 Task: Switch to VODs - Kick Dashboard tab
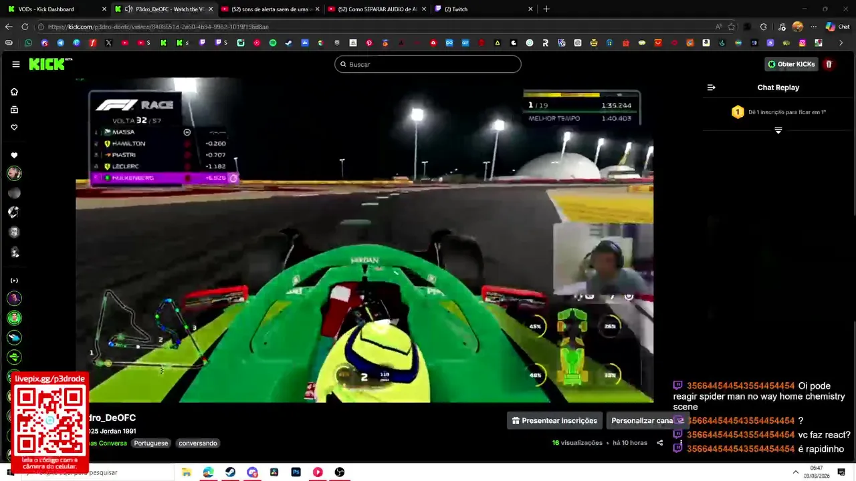(57, 9)
